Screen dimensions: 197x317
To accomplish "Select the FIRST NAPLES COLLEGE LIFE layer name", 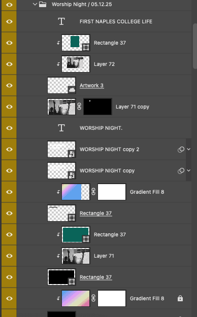I will [x=116, y=21].
